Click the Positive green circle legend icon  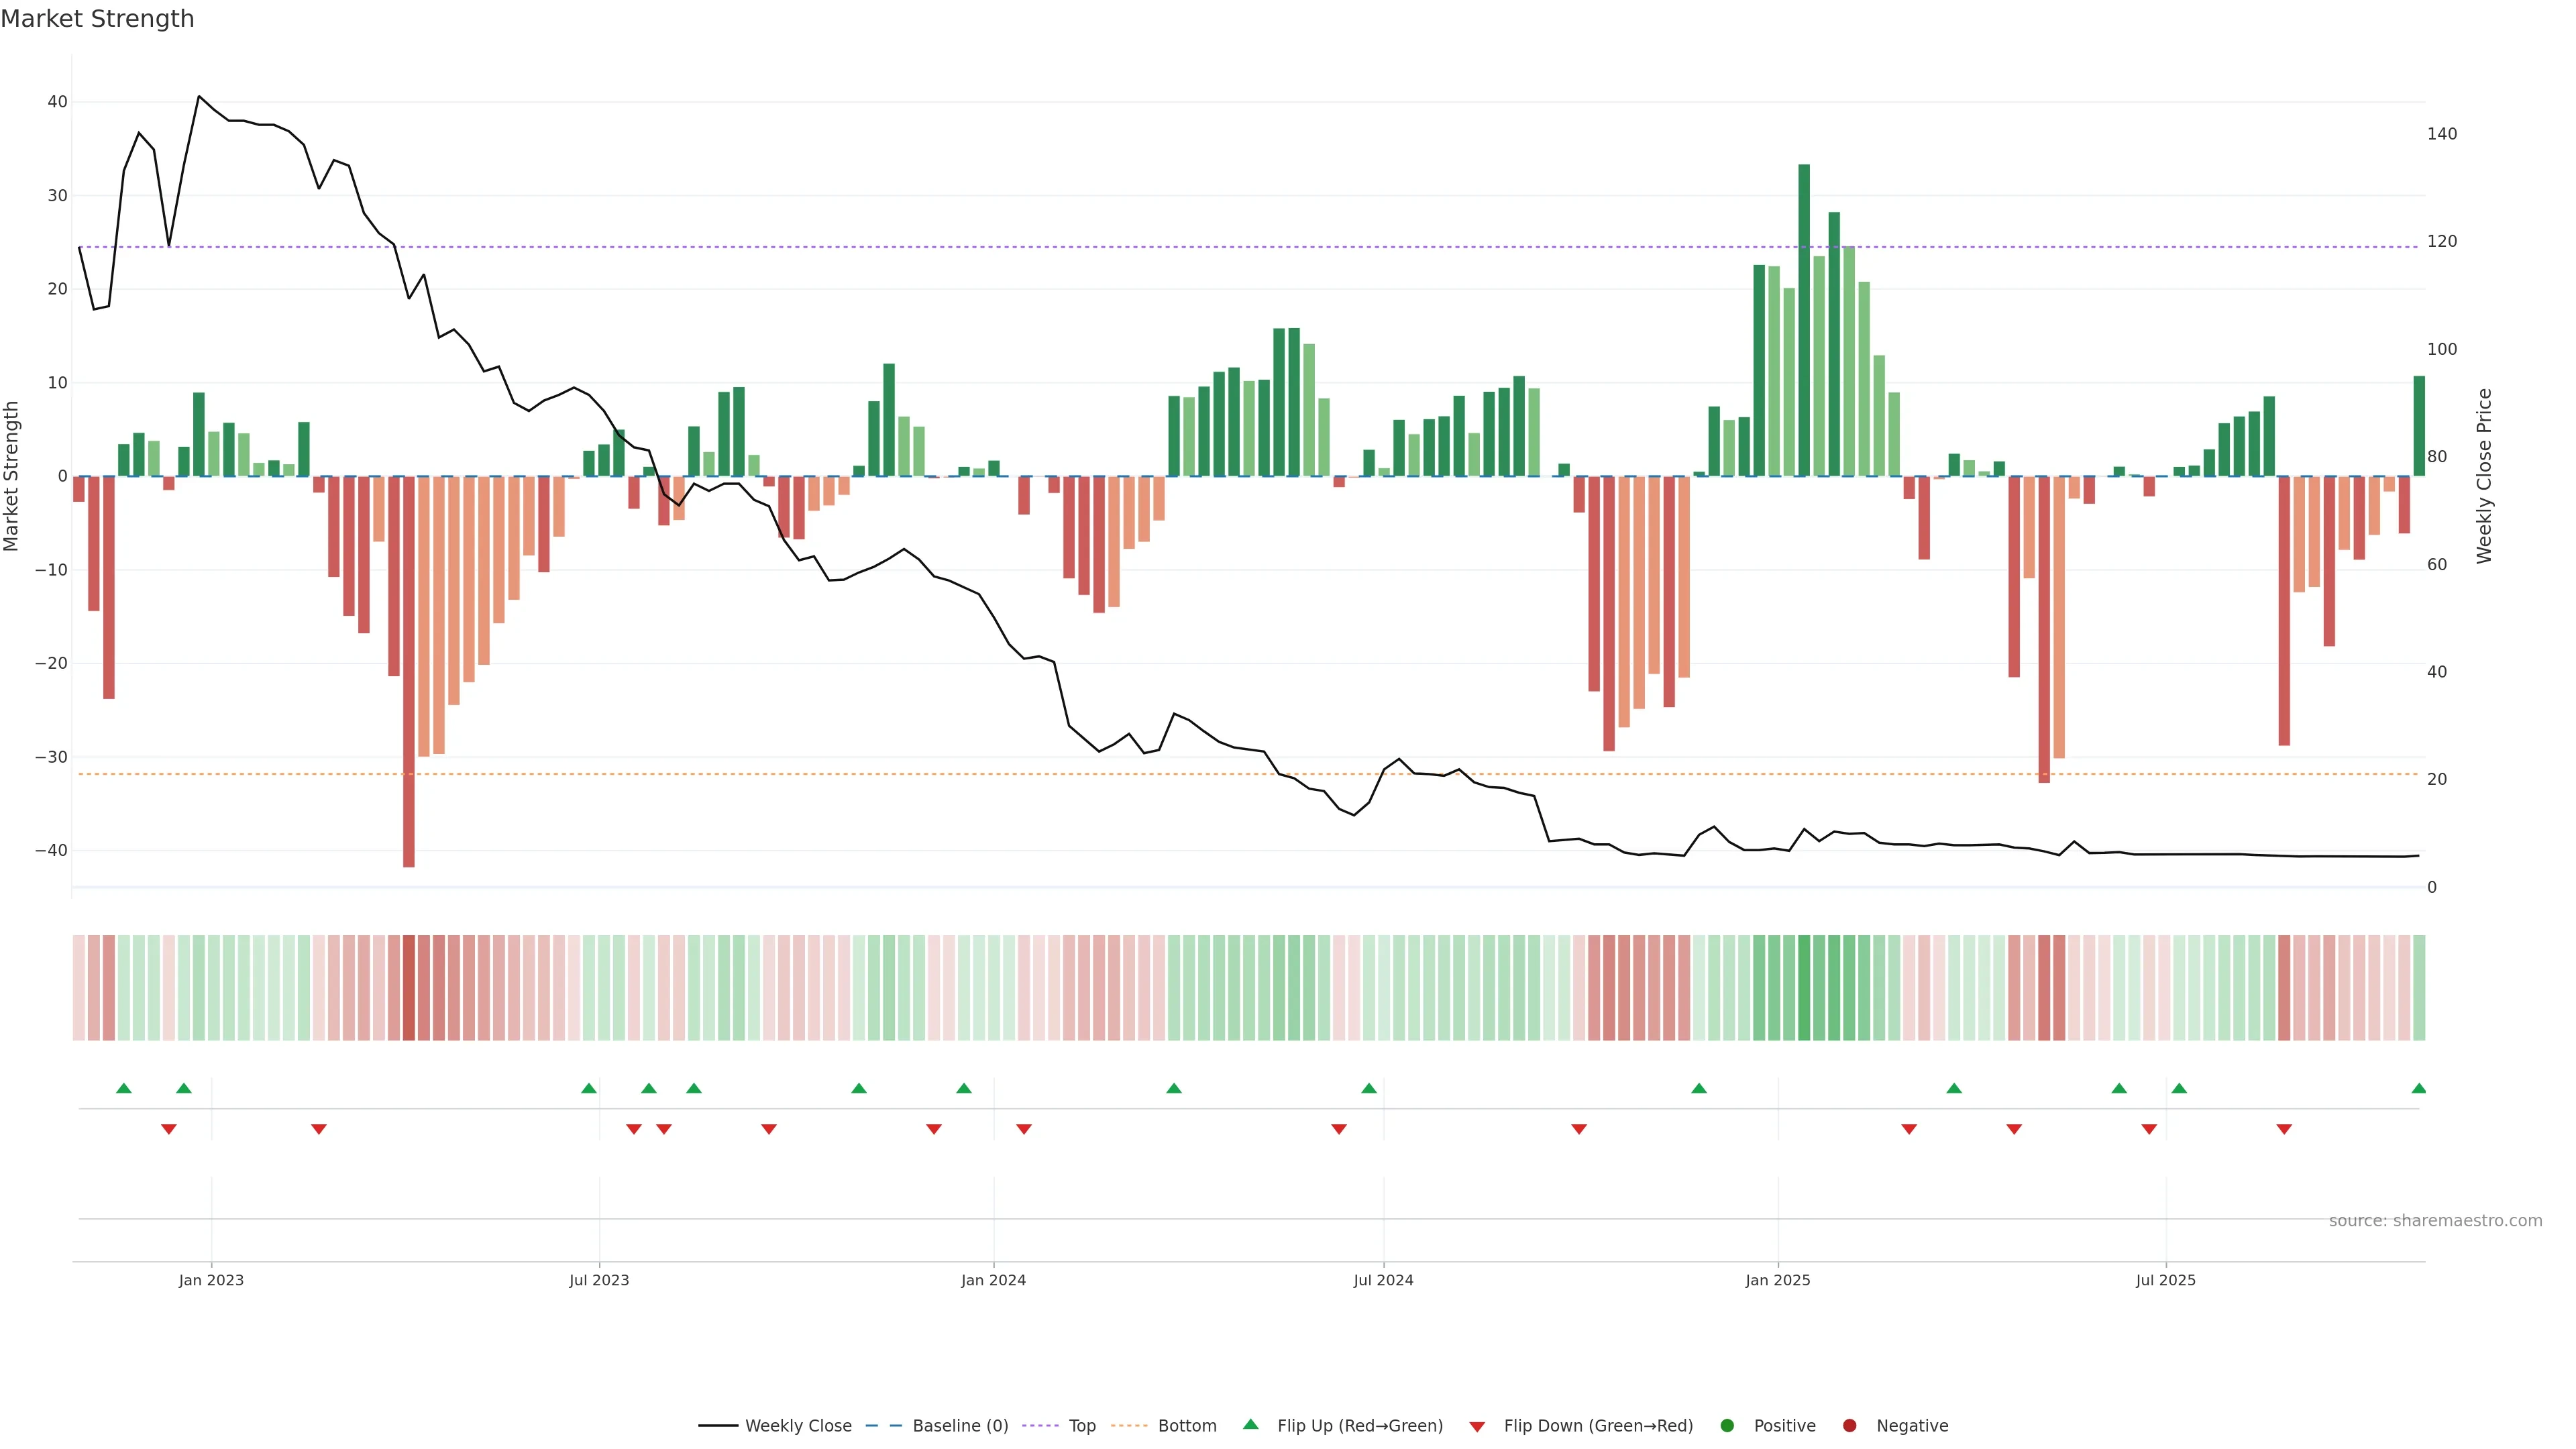tap(1727, 1425)
